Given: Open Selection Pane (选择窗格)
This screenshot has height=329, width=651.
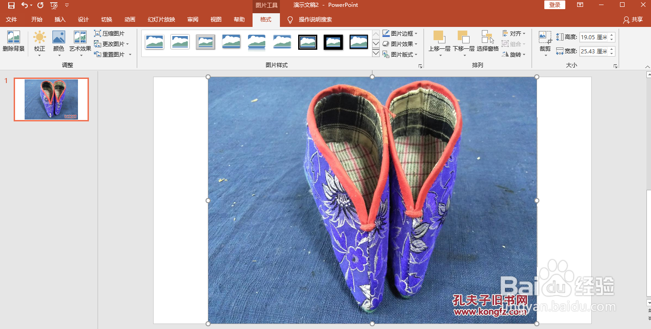Looking at the screenshot, I should point(488,42).
